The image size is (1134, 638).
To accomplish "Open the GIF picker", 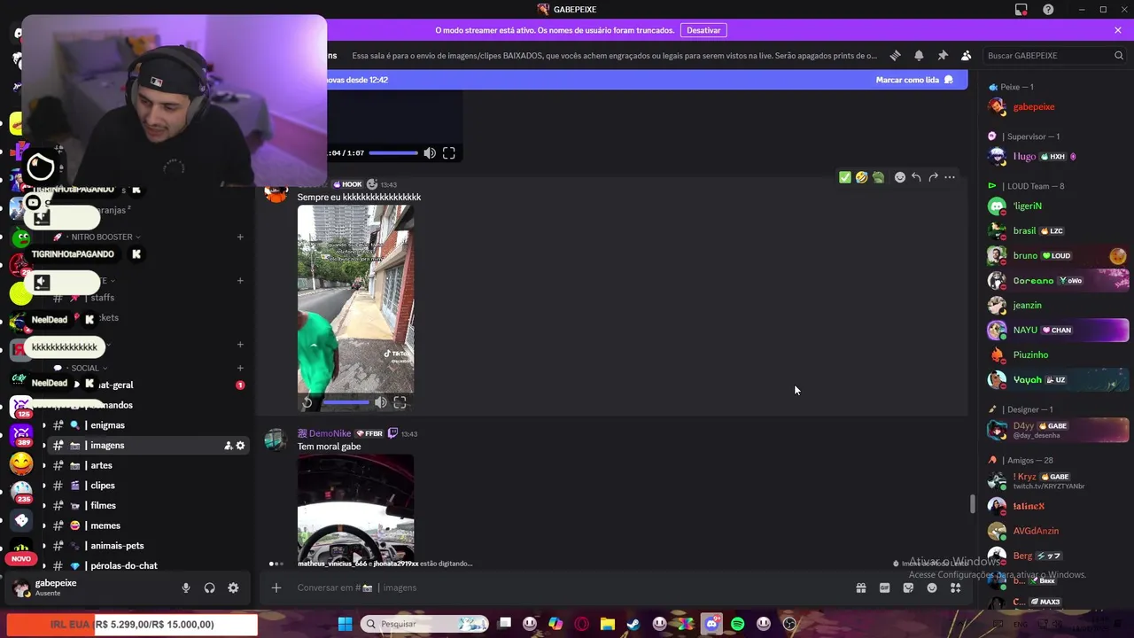I will pyautogui.click(x=884, y=587).
